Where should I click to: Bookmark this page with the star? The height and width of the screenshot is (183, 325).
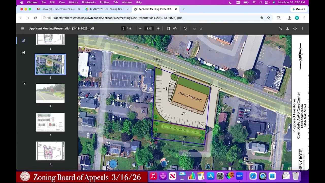click(268, 18)
